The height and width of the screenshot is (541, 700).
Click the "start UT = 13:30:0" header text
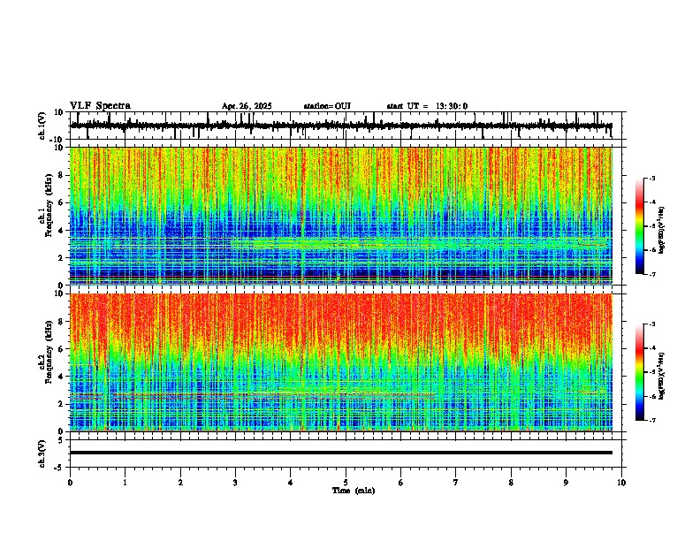pyautogui.click(x=427, y=106)
